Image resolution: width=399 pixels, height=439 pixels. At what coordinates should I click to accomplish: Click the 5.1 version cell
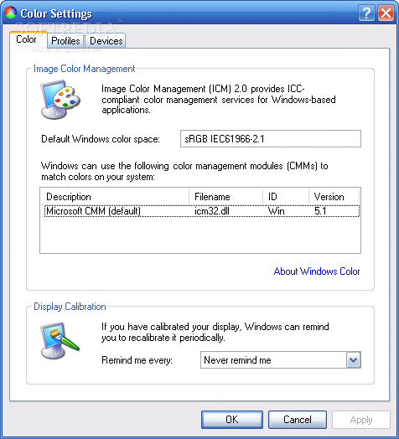click(x=320, y=211)
